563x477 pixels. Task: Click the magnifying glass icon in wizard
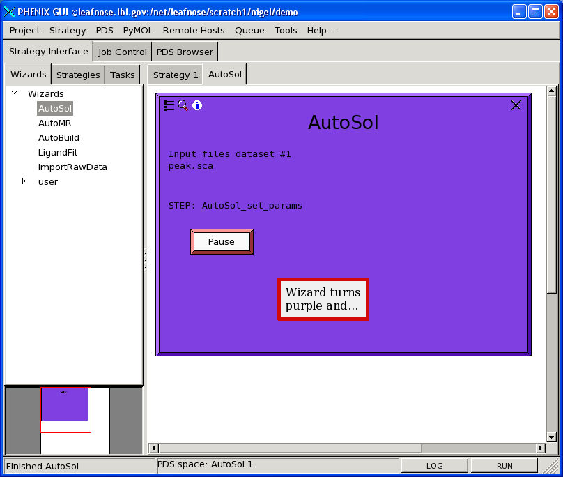183,105
